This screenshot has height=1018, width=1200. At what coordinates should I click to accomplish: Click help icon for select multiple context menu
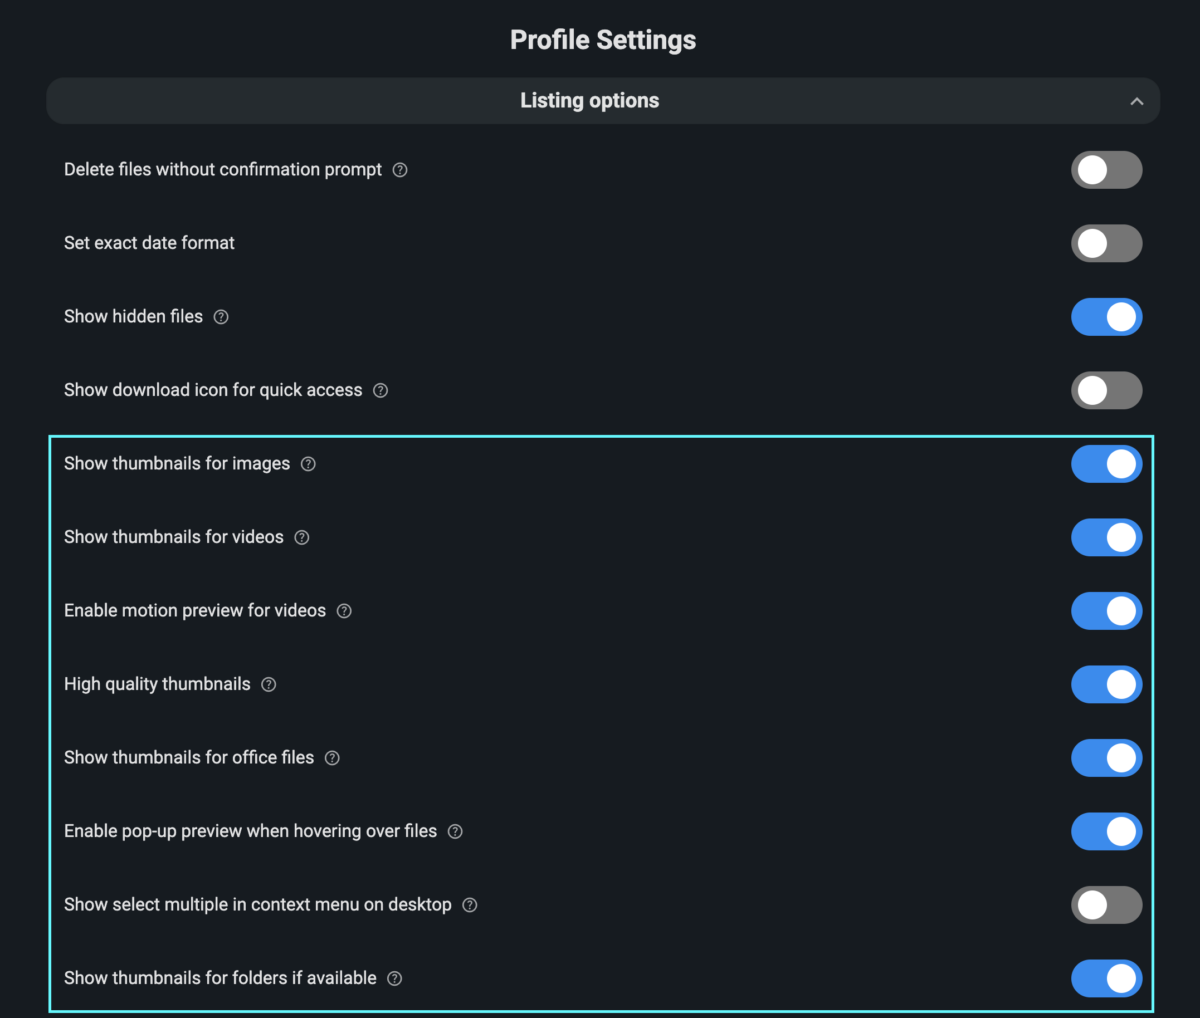pyautogui.click(x=470, y=905)
